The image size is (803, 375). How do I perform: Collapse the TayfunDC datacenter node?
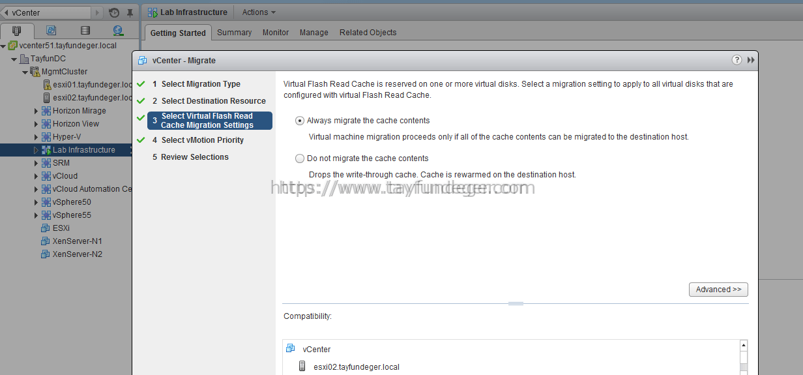(x=15, y=59)
